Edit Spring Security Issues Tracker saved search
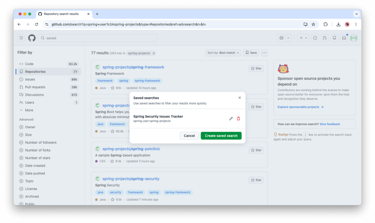This screenshot has height=223, width=375. click(231, 119)
